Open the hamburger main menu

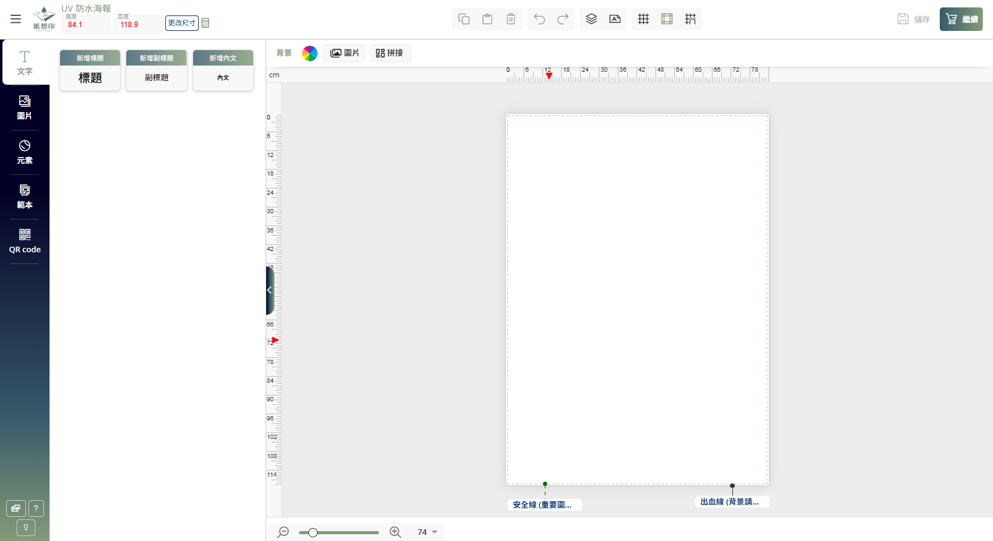coord(15,19)
